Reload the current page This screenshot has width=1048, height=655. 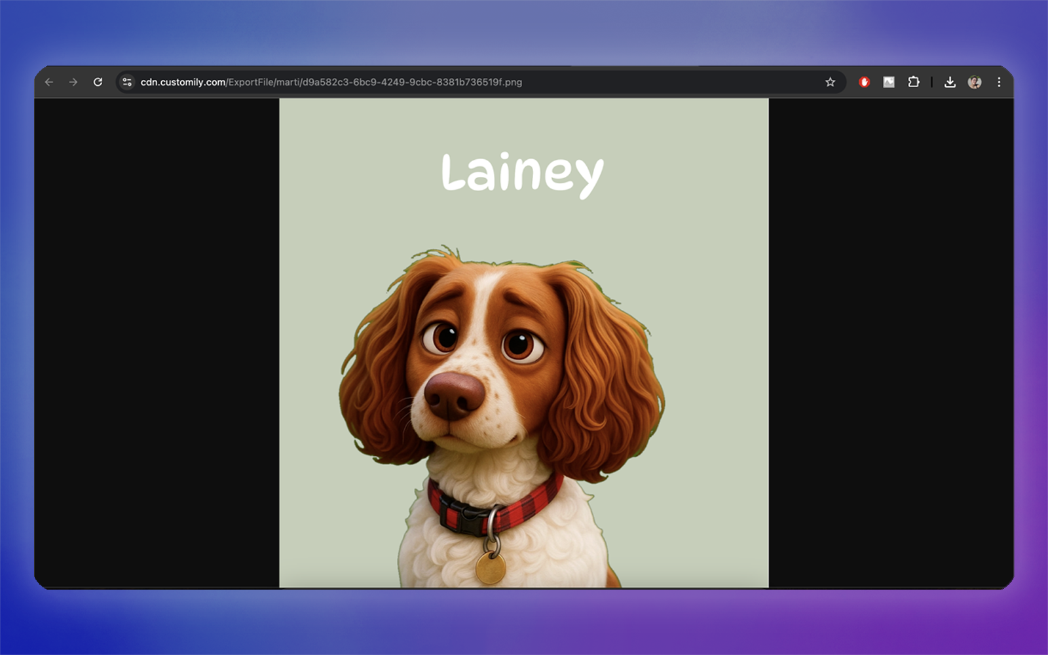pos(98,82)
